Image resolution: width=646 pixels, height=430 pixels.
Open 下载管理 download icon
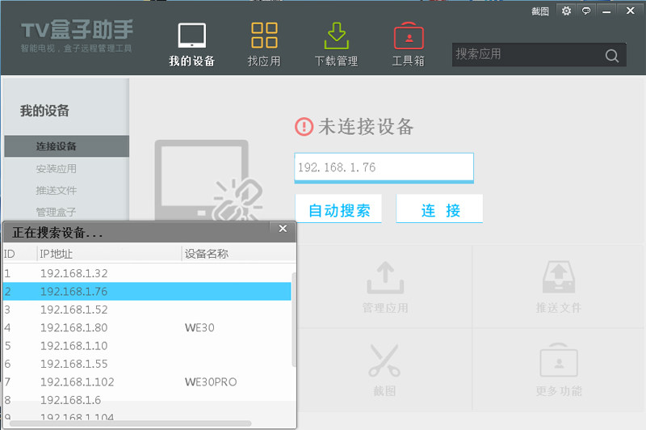coord(336,36)
